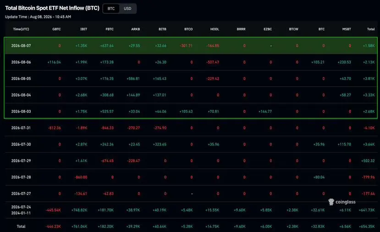Click the BTCW column header
Screen dimensions: 380x232
(293, 29)
